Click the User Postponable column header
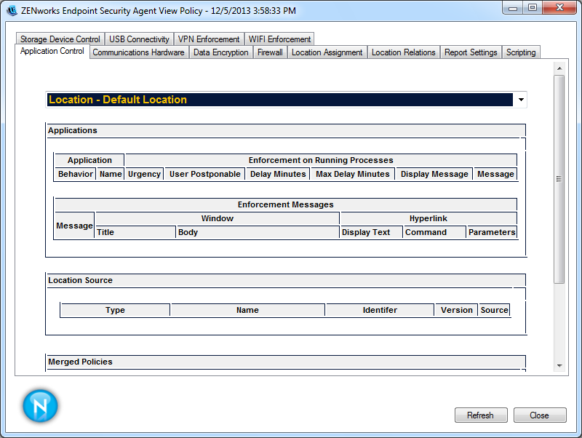Screen dimensions: 582x438 [x=205, y=174]
